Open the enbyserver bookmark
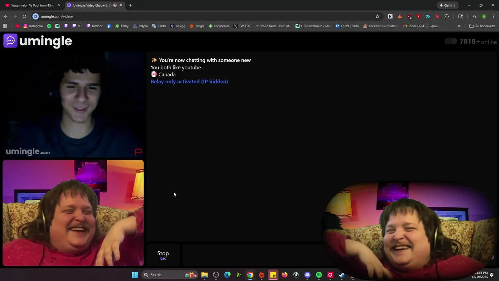499x281 pixels. pos(219,26)
